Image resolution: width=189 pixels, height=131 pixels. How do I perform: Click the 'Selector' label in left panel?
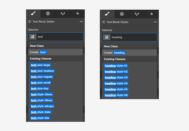33,30
